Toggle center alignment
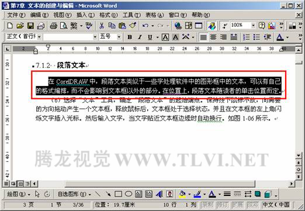 (x=213, y=37)
